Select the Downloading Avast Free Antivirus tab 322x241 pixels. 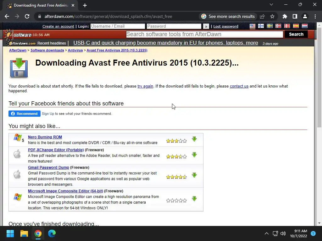[41, 5]
